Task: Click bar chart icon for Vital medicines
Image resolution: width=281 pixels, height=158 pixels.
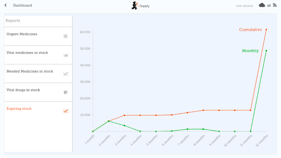Action: point(66,55)
